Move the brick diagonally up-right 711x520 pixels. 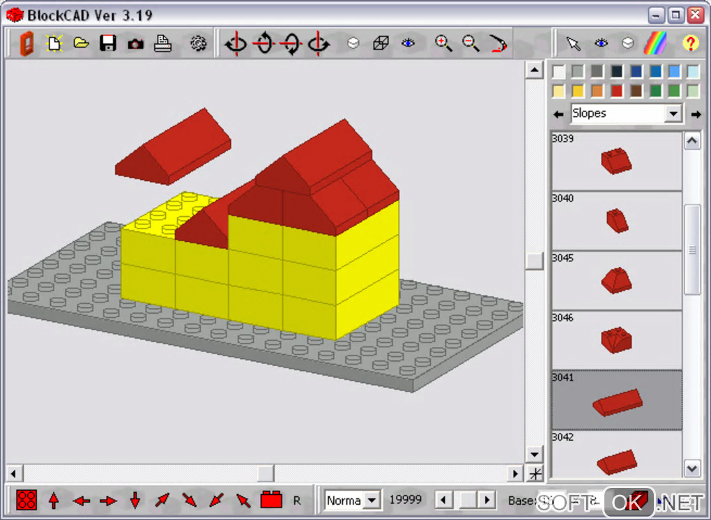pos(162,500)
